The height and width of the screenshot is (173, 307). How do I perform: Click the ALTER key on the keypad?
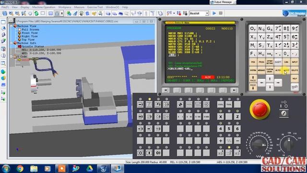278,70
